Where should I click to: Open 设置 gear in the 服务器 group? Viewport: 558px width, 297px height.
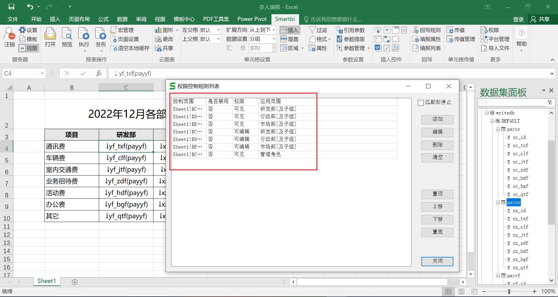pos(28,30)
